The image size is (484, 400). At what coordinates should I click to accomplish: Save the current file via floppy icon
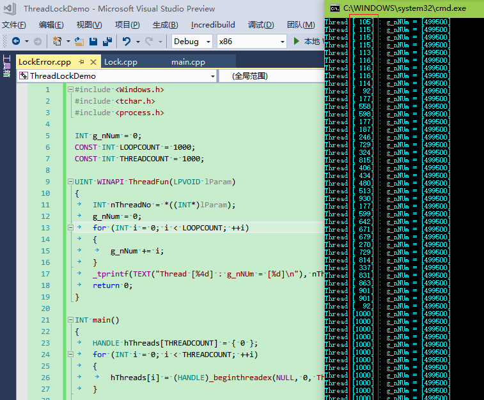[x=93, y=41]
